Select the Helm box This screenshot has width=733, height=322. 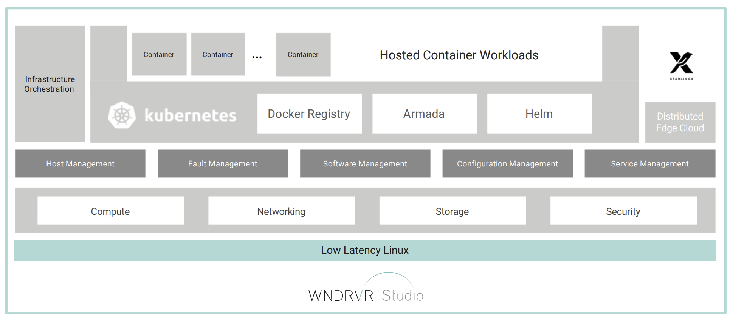pyautogui.click(x=539, y=114)
